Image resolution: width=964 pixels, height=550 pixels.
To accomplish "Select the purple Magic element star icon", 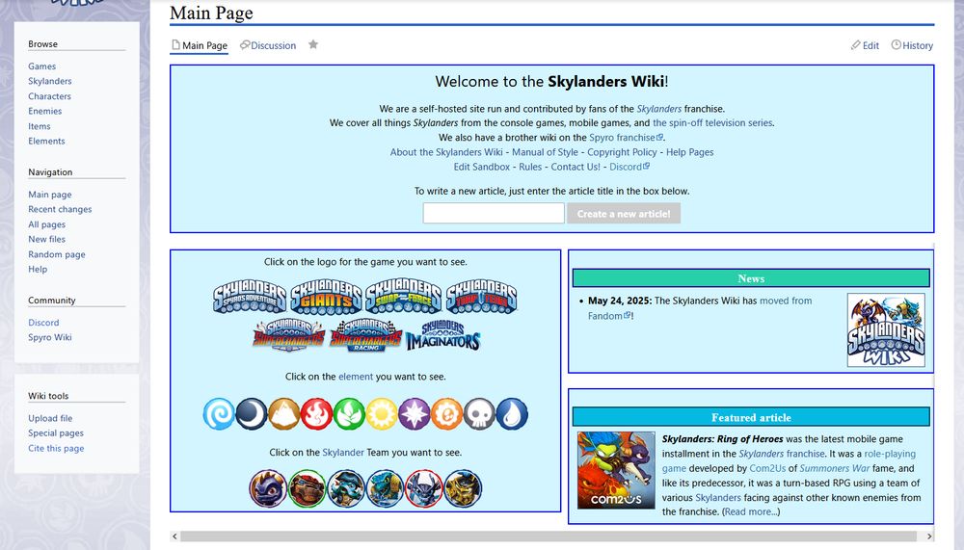I will (415, 413).
